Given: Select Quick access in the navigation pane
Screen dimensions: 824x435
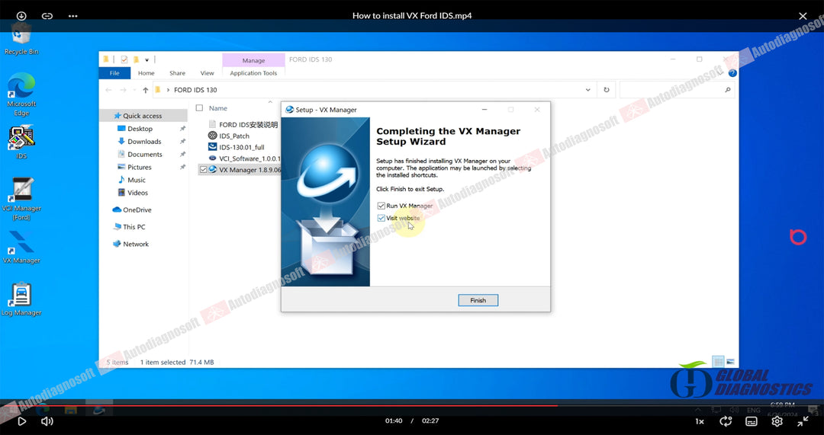Looking at the screenshot, I should tap(143, 116).
